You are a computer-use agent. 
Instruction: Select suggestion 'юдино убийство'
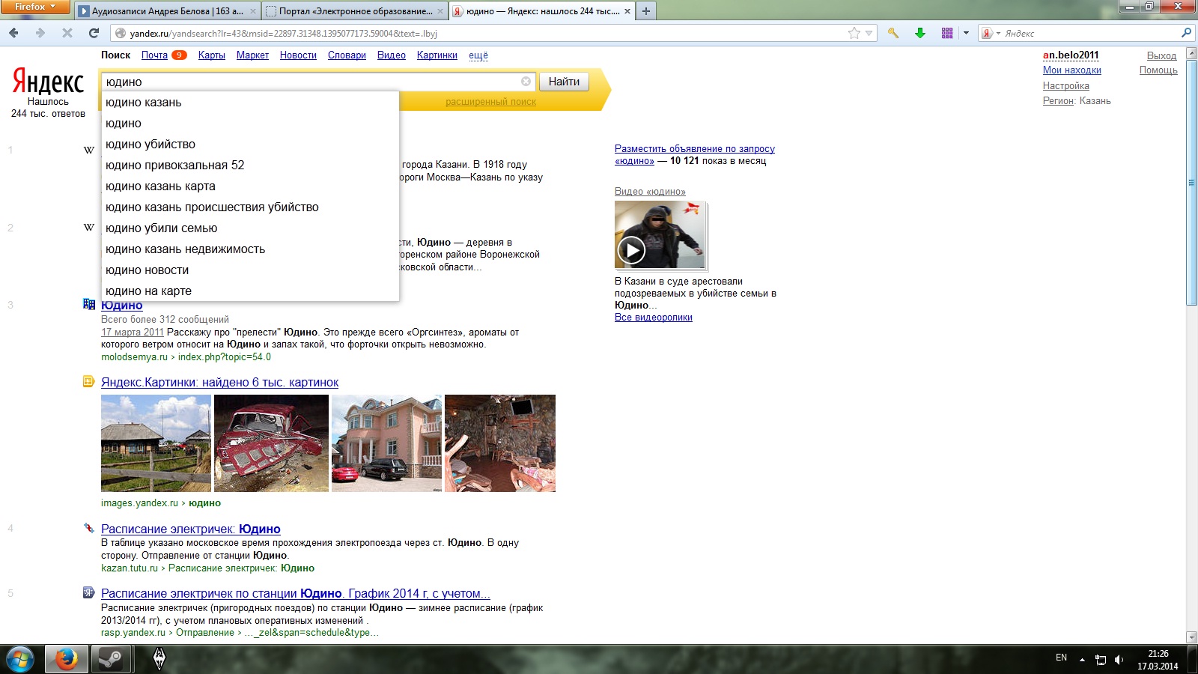[x=250, y=145]
